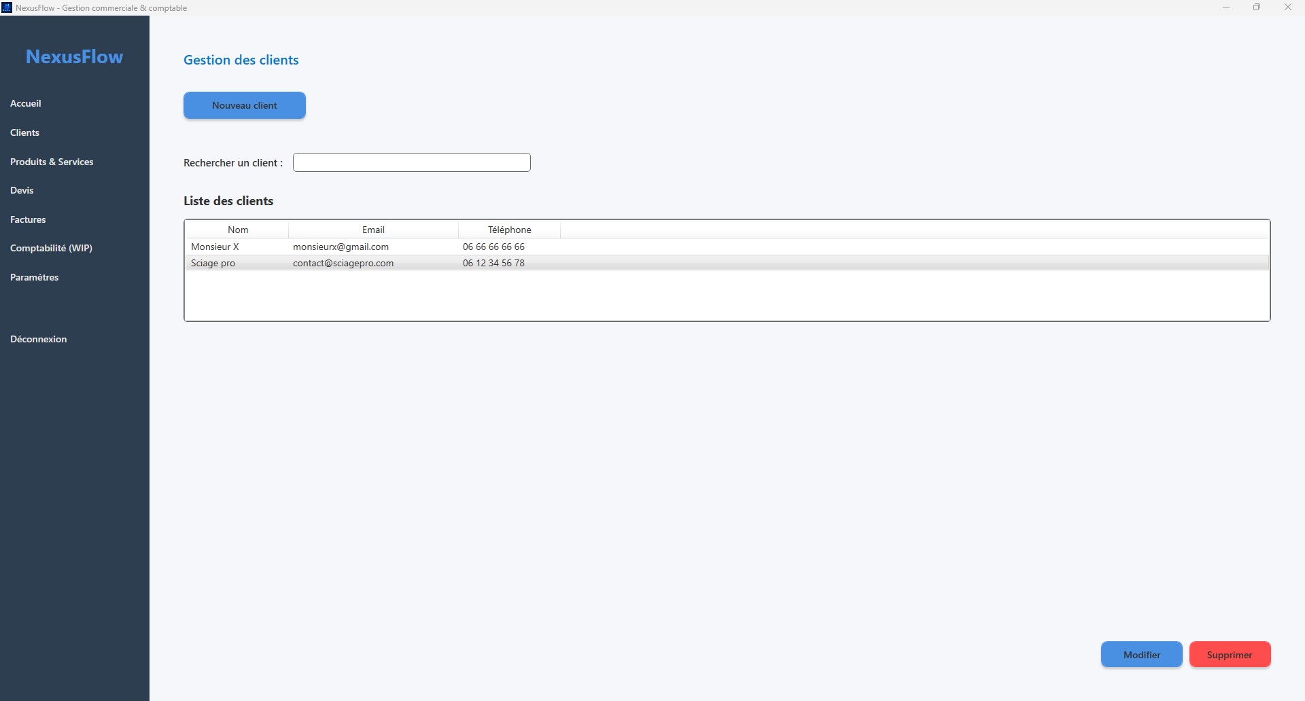Click phone number 06 12 34 56 78
1305x701 pixels.
[x=493, y=263]
